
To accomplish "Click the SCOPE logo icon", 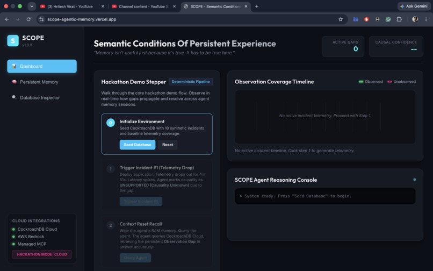I will 13,41.
